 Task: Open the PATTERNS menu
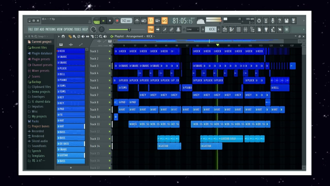[51, 29]
